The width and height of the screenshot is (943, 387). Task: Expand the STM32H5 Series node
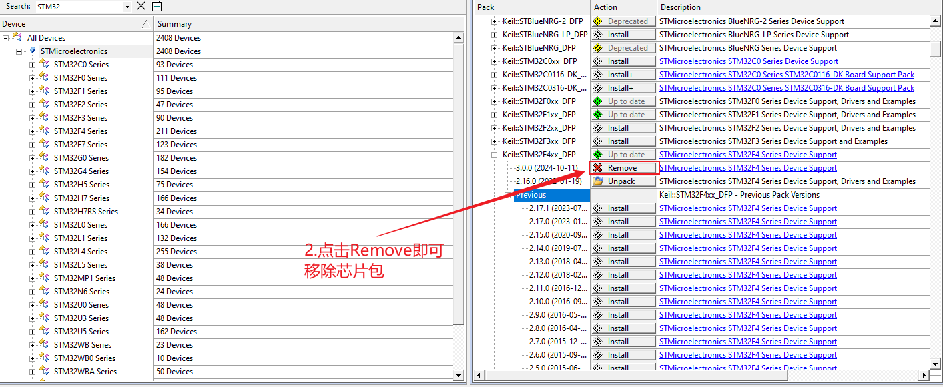coord(33,185)
